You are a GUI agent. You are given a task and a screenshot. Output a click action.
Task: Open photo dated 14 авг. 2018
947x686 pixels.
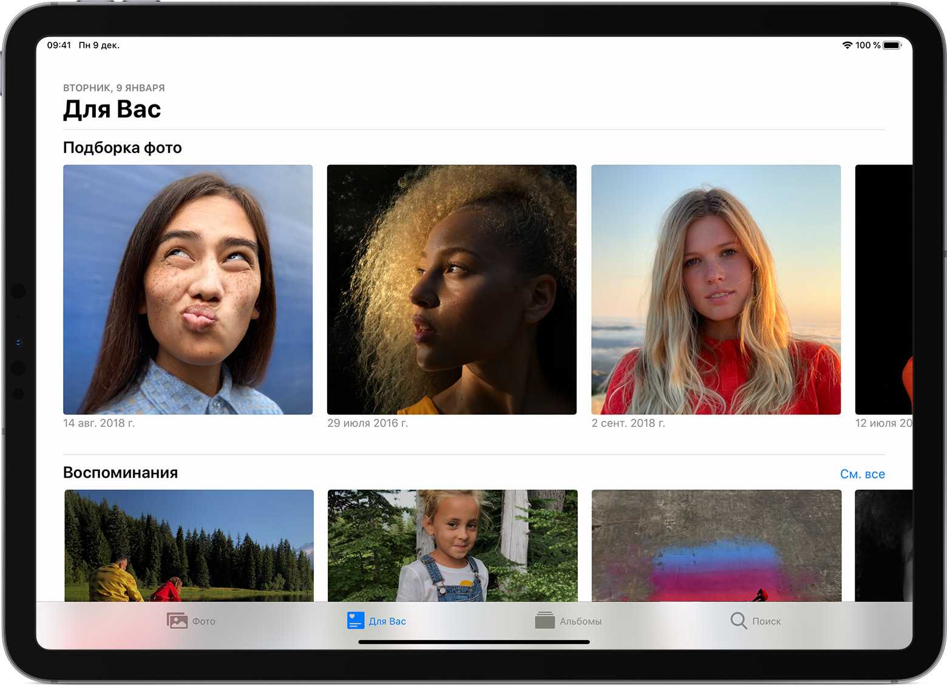click(x=188, y=290)
